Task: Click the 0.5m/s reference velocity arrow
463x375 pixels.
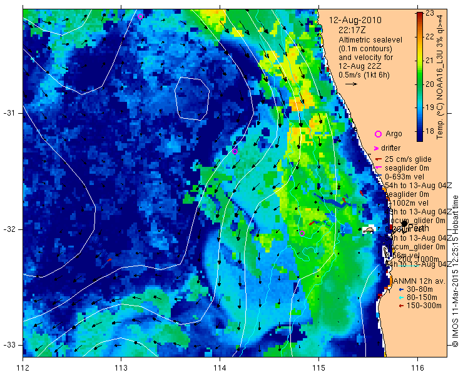Action: [352, 84]
